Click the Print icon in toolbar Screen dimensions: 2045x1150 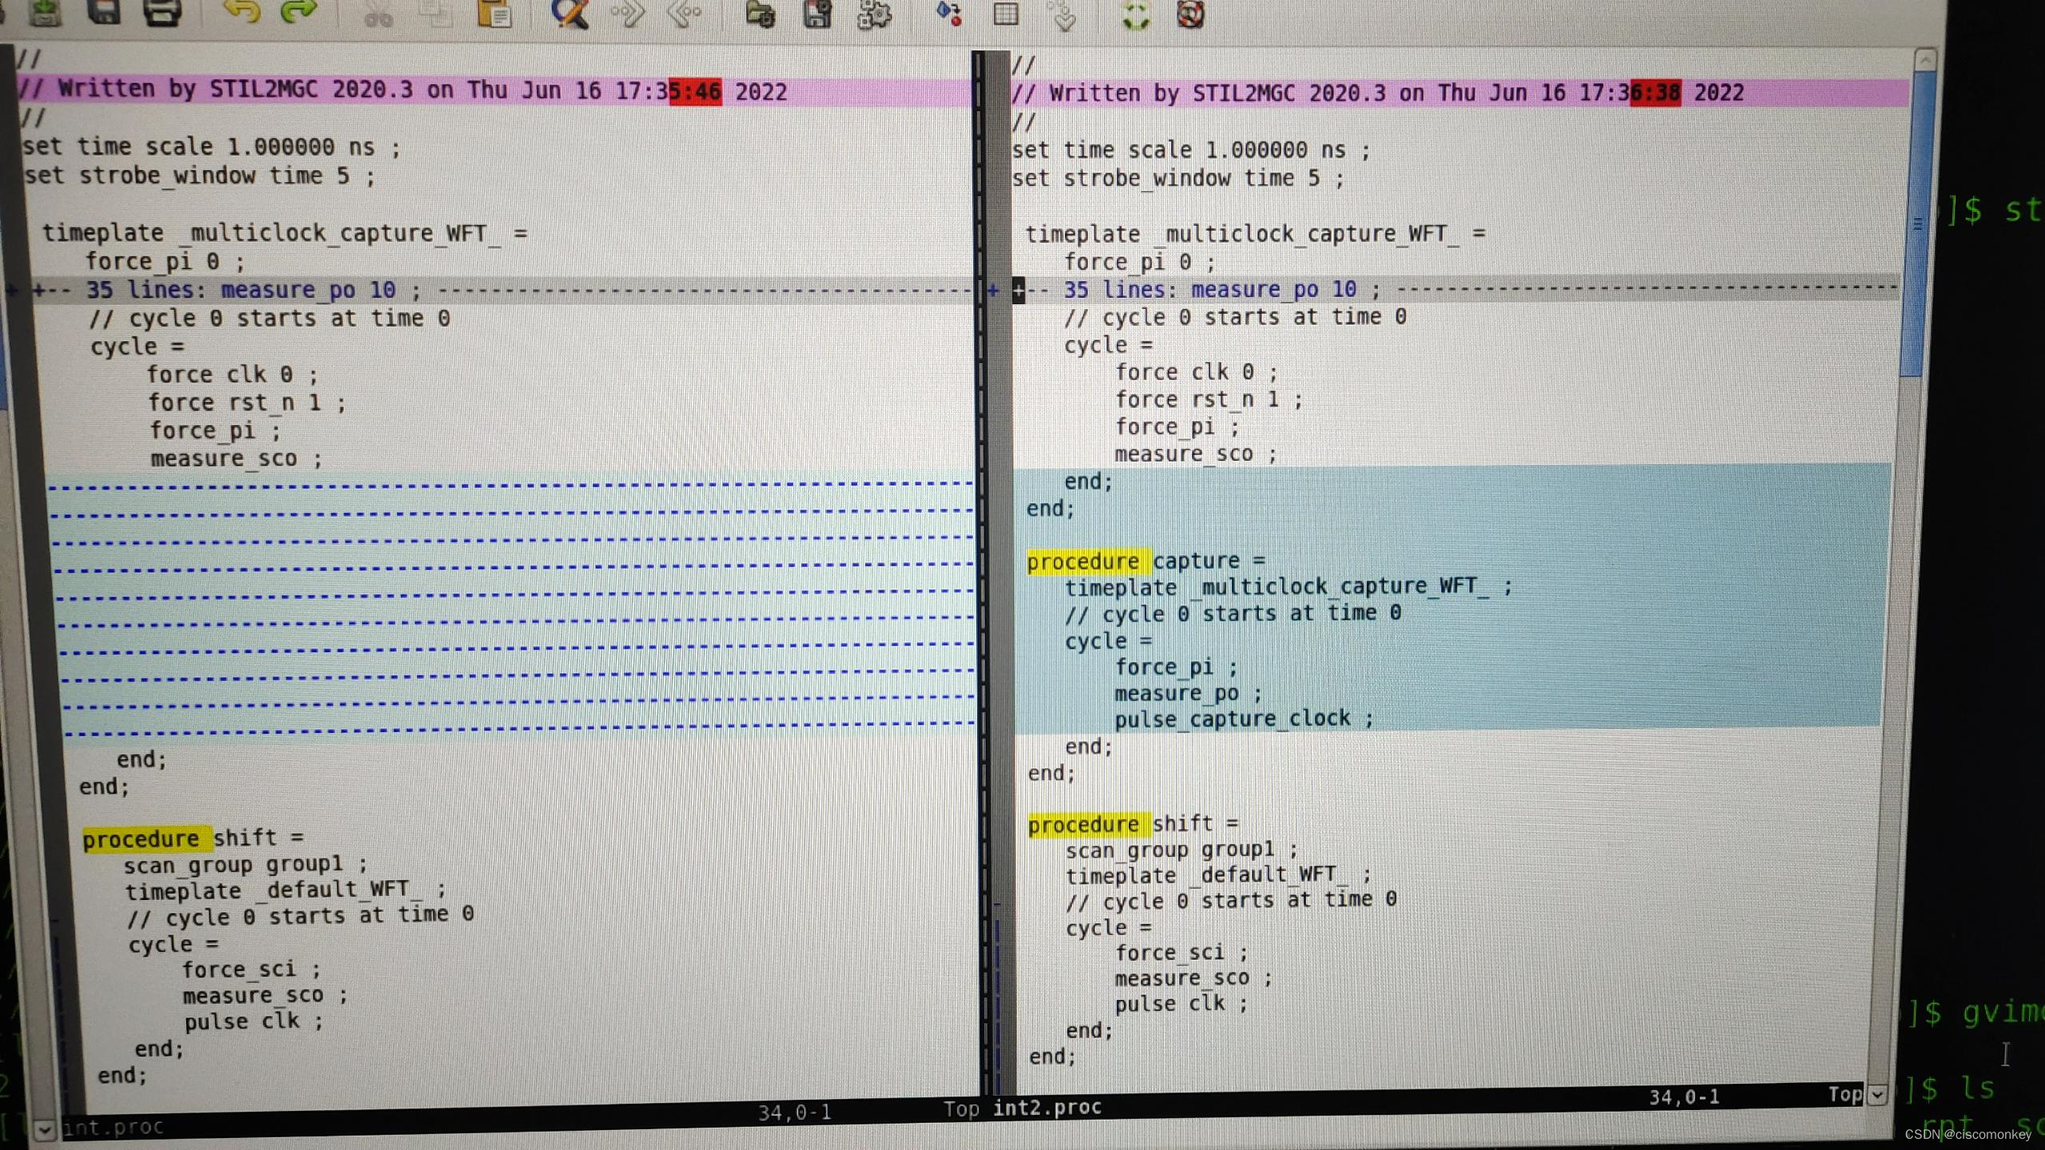pos(162,13)
